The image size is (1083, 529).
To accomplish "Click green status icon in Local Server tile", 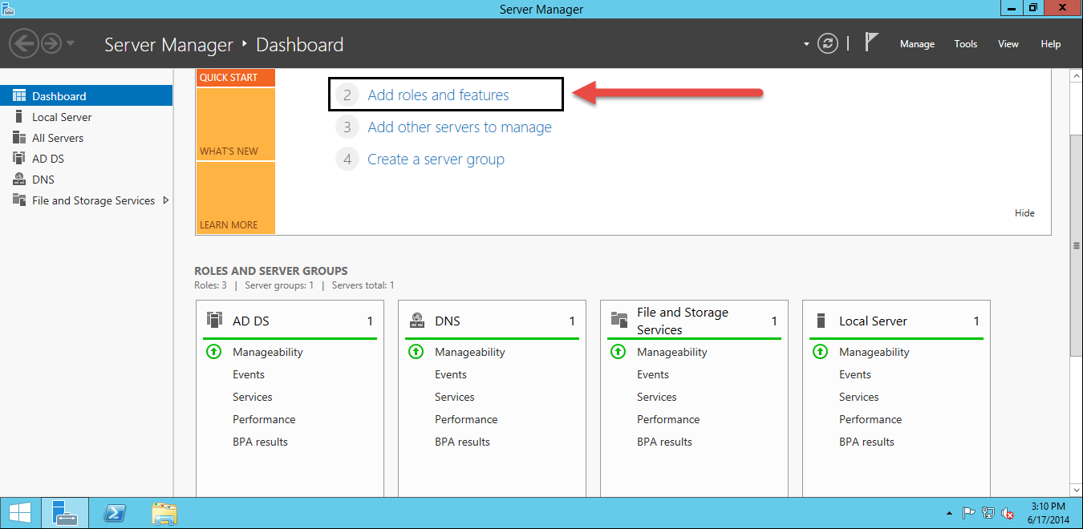I will pyautogui.click(x=820, y=352).
